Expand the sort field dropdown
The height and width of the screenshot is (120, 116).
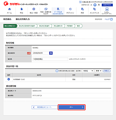(x=88, y=71)
